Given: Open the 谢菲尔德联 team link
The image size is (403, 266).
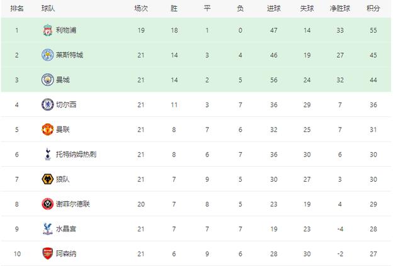Looking at the screenshot, I should tap(73, 204).
